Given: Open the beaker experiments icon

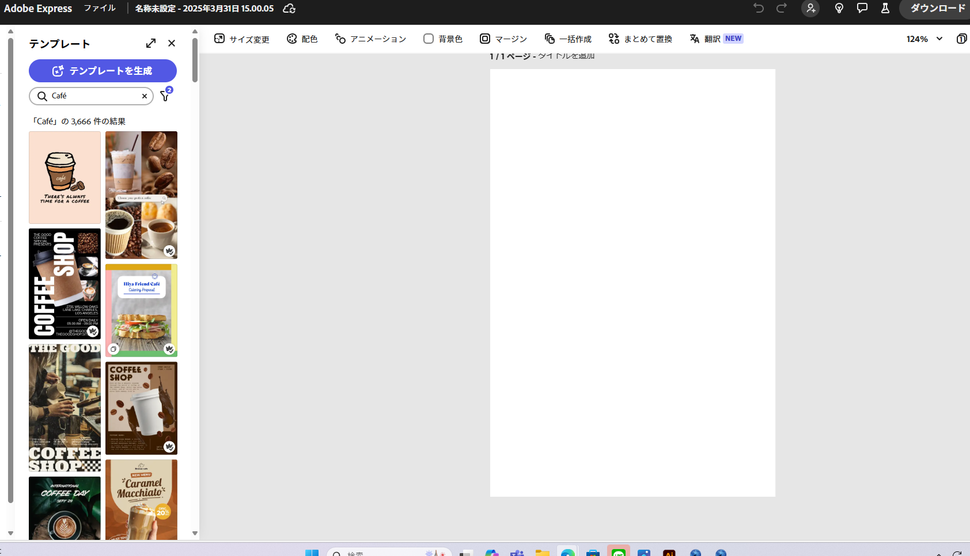Looking at the screenshot, I should 885,8.
